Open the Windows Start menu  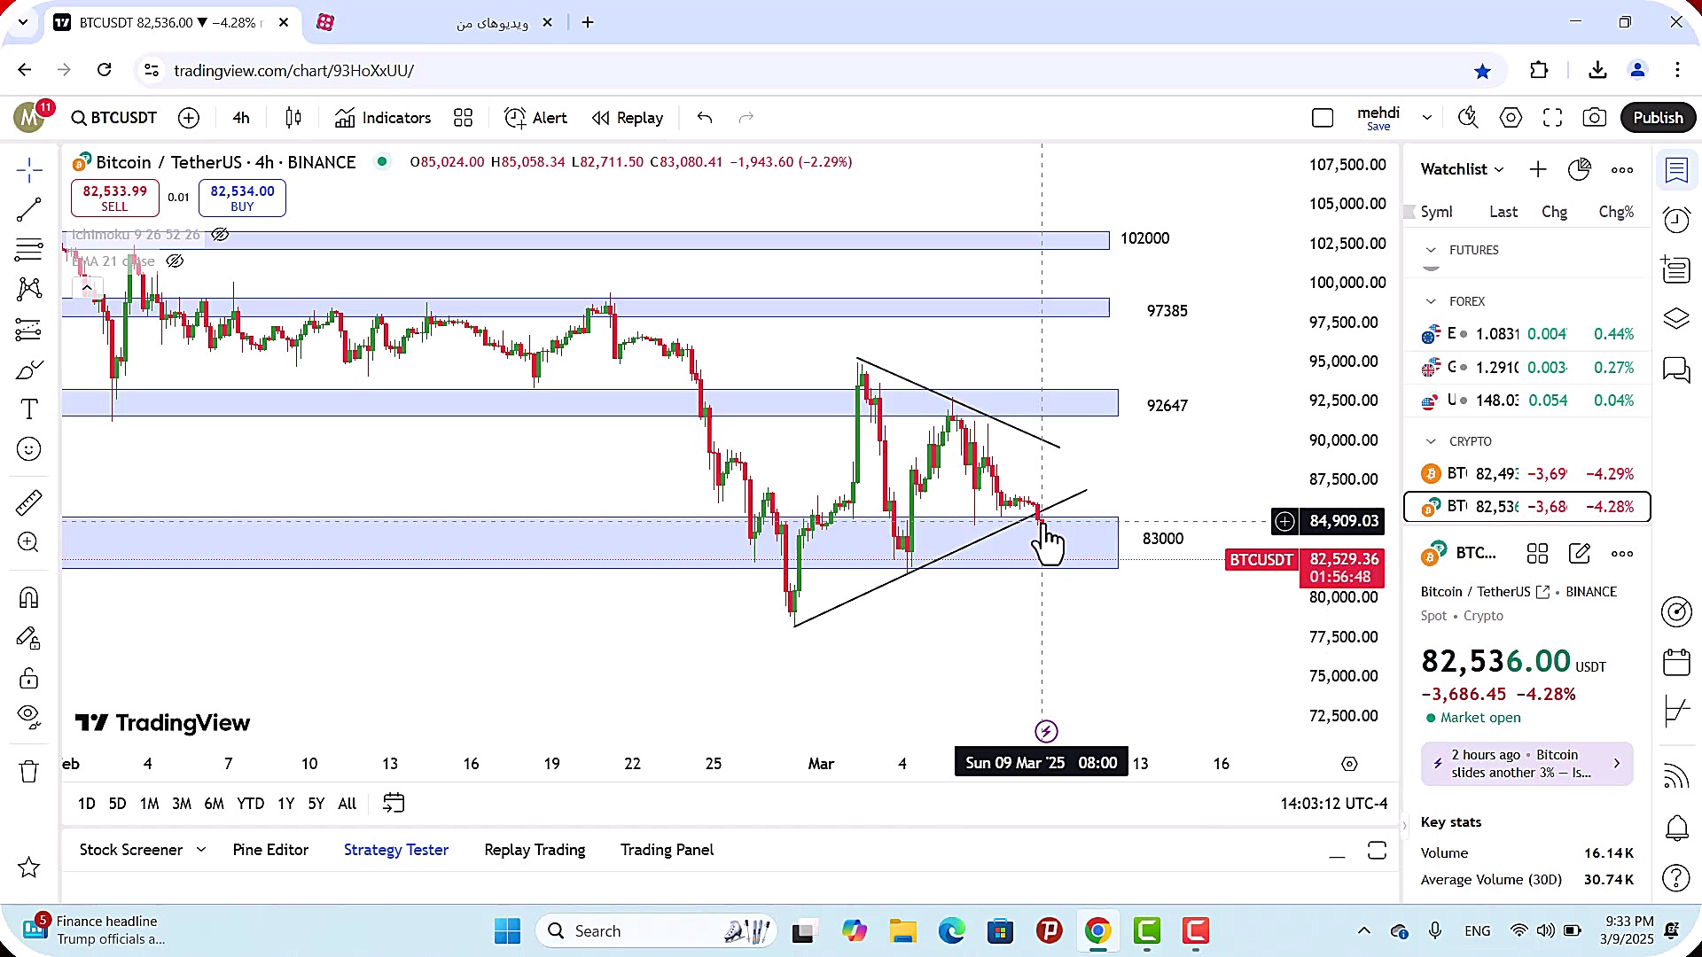507,931
